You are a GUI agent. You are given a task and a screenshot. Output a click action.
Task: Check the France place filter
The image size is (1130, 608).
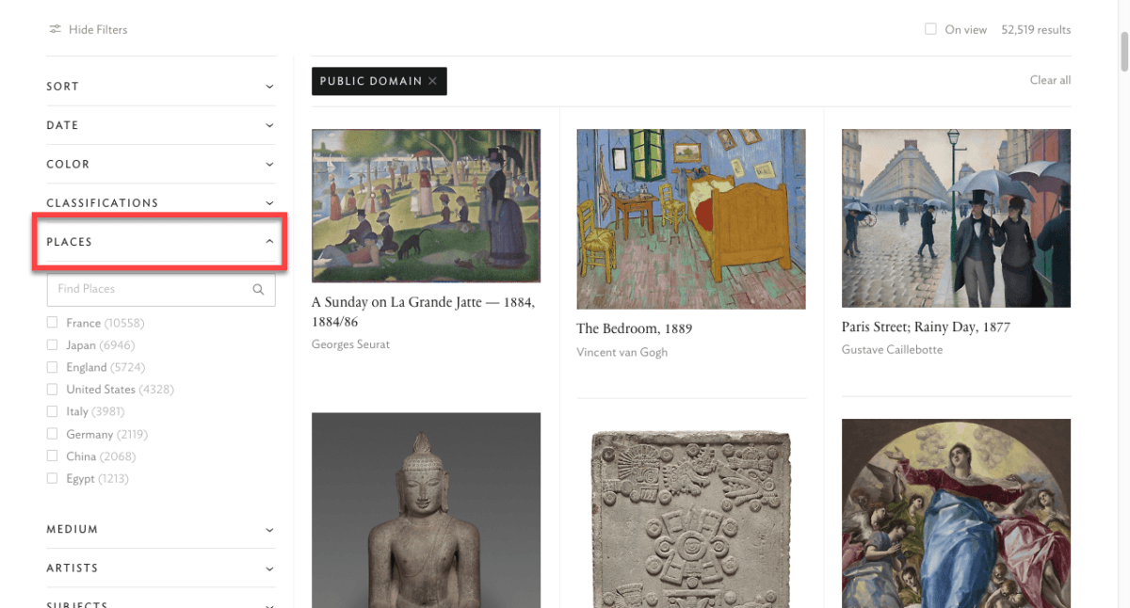pyautogui.click(x=53, y=323)
